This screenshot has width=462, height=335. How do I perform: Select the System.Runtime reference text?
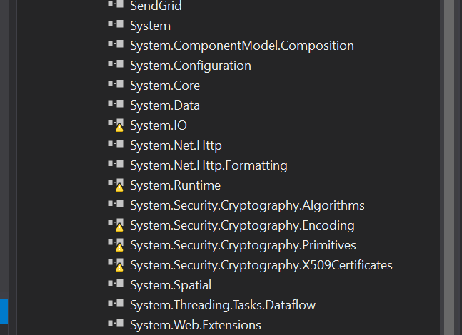[176, 185]
